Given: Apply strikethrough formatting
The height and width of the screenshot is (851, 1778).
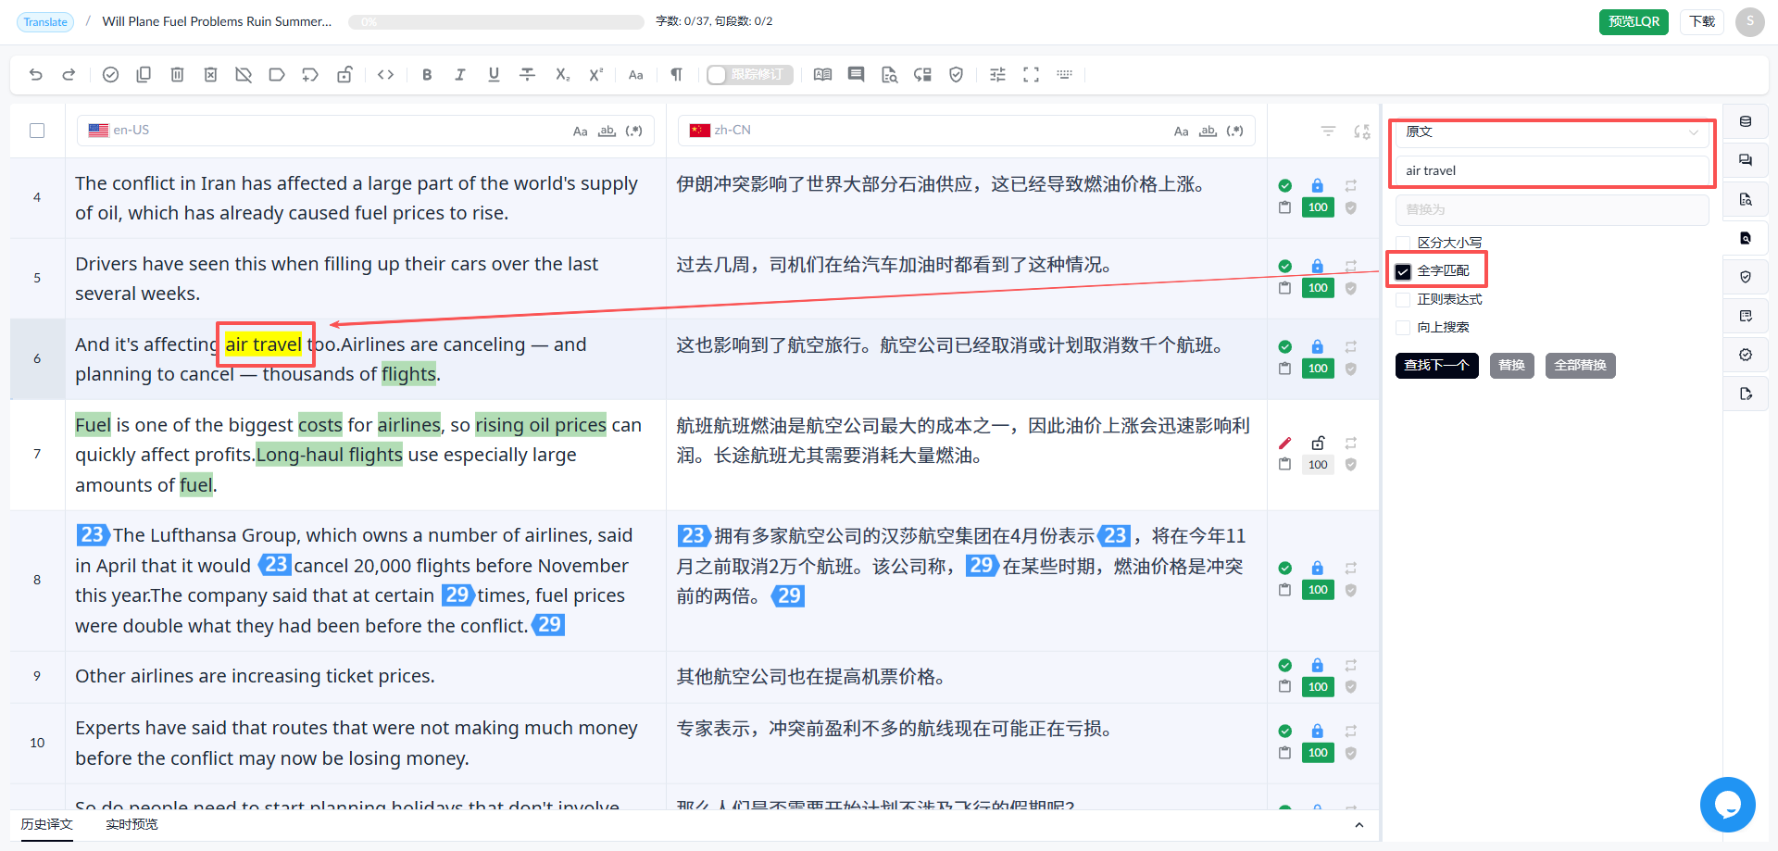Looking at the screenshot, I should point(527,75).
